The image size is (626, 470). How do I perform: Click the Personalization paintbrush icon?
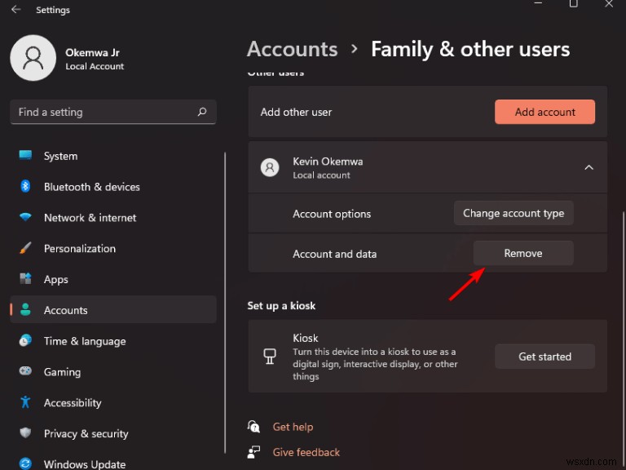[x=25, y=248]
